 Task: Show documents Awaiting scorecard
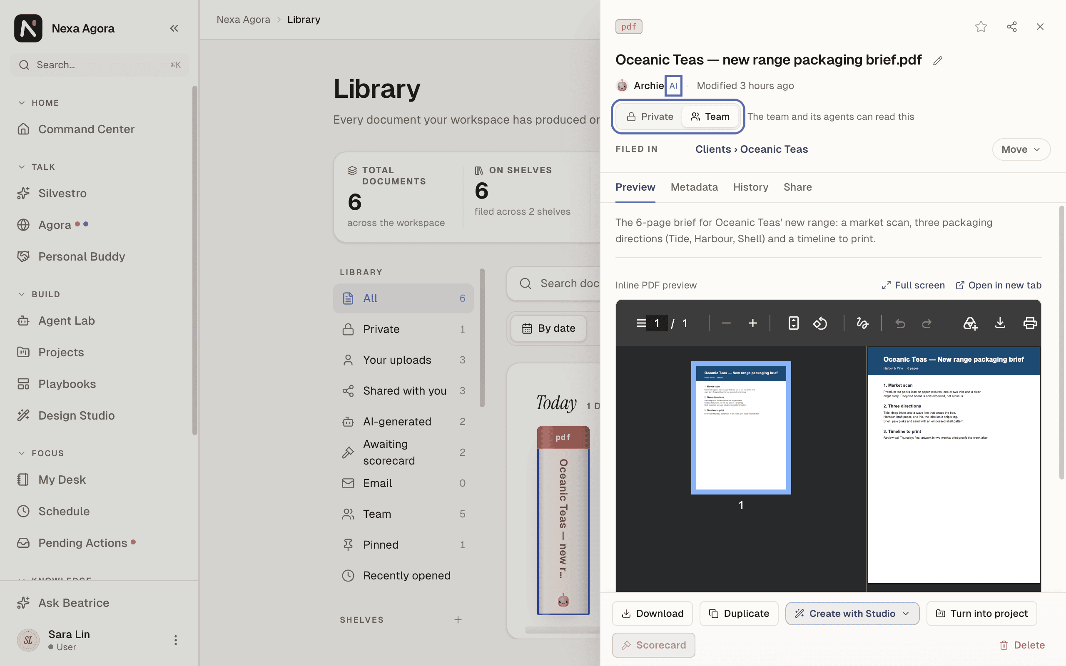click(403, 452)
